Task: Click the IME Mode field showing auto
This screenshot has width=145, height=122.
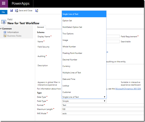Action: (103, 113)
